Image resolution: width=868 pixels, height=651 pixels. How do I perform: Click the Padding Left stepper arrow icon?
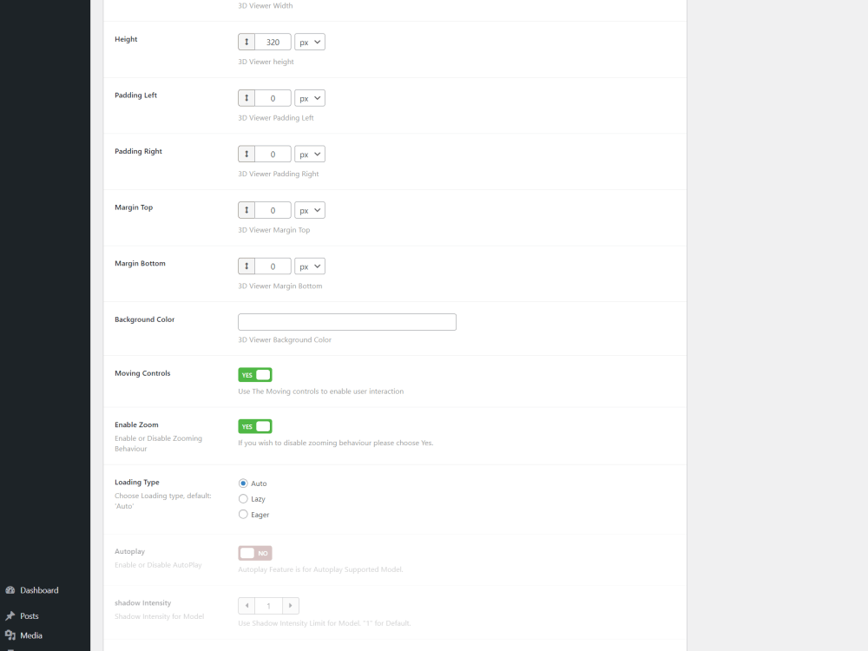pos(245,97)
